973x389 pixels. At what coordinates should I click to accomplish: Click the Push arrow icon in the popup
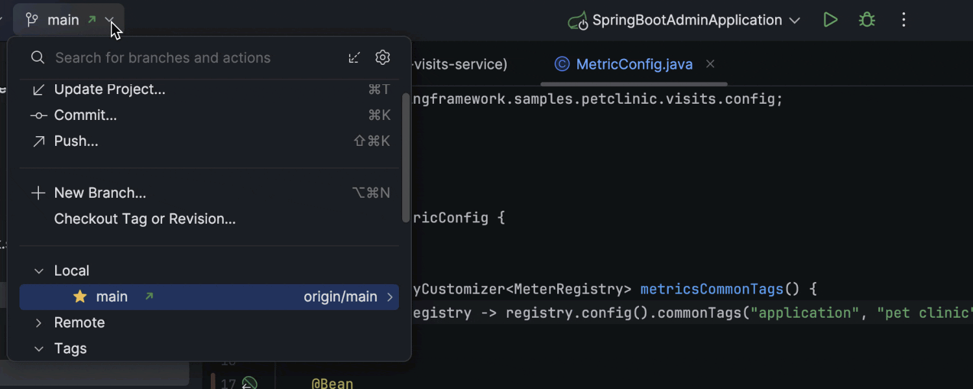tap(38, 141)
